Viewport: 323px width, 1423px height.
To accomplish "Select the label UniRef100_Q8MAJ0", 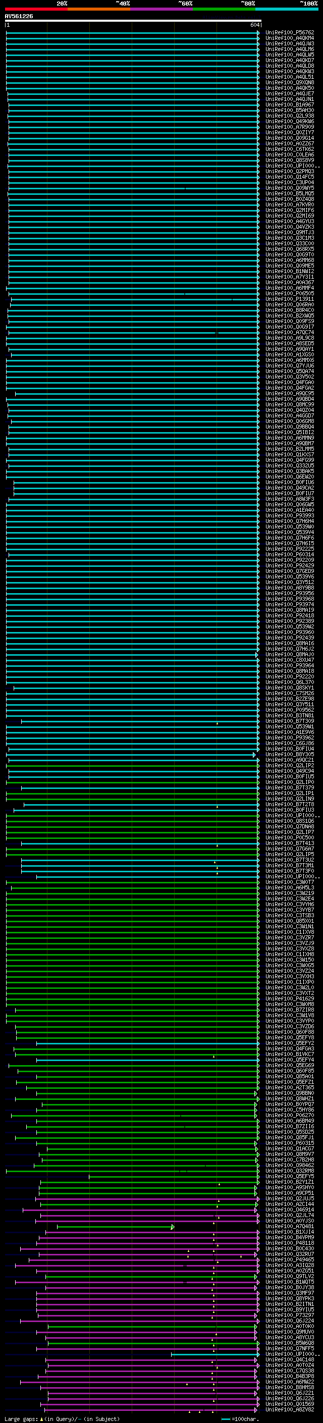I will point(290,655).
